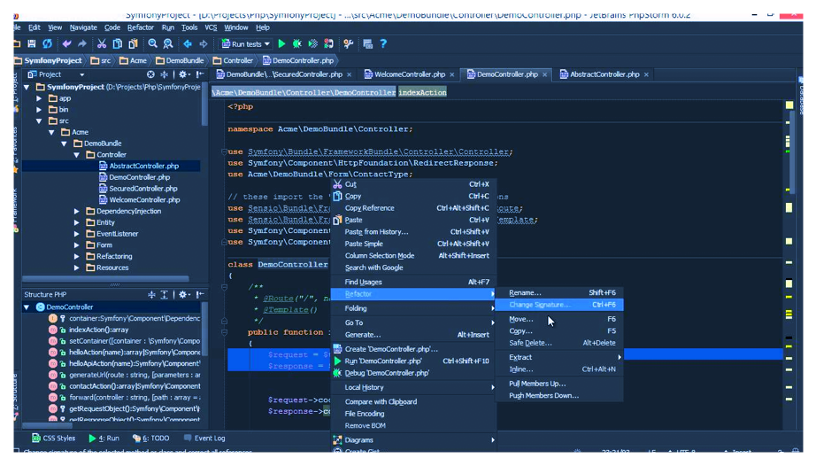Viewport: 816px width, 466px height.
Task: Click the Copy toolbar icon
Action: pyautogui.click(x=118, y=43)
